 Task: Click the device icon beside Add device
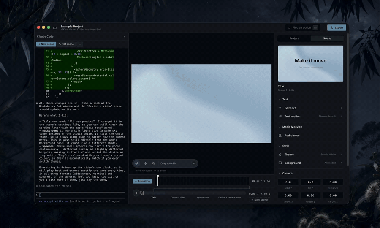(x=280, y=136)
